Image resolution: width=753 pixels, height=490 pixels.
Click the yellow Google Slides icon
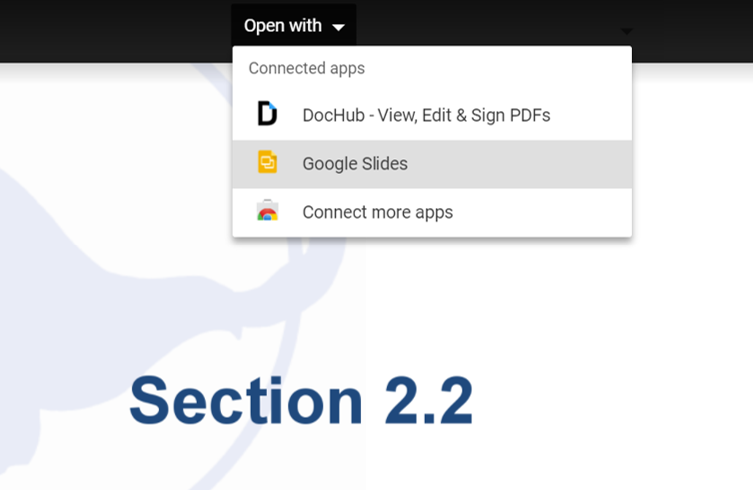tap(267, 163)
